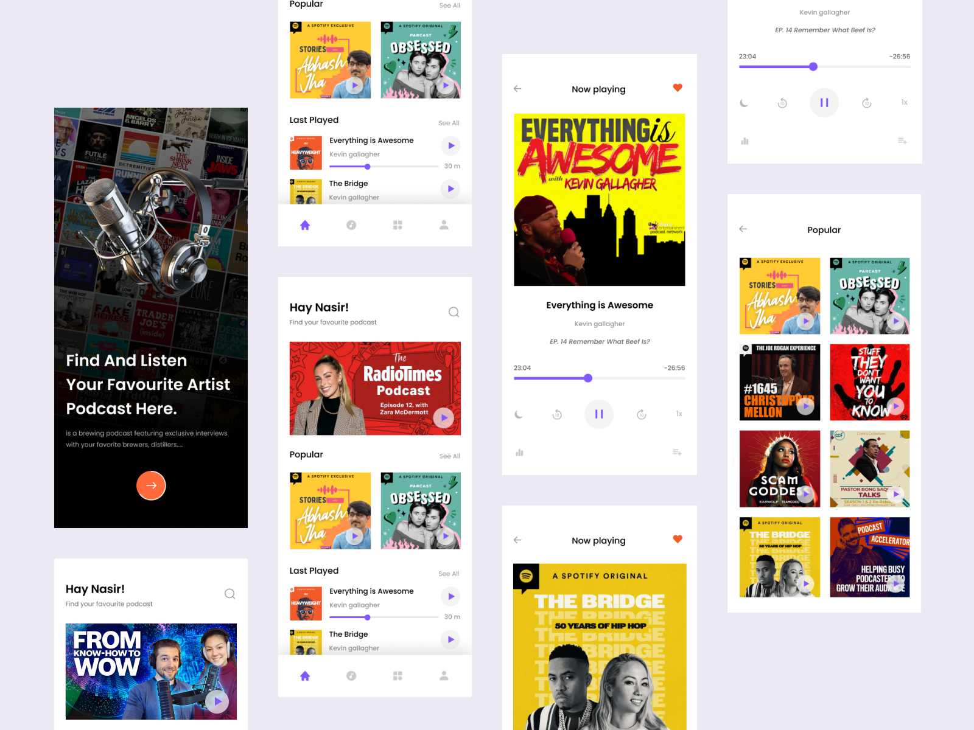The width and height of the screenshot is (974, 730).
Task: Click See All beside Last Played on the RadioTimes home screen
Action: click(449, 574)
